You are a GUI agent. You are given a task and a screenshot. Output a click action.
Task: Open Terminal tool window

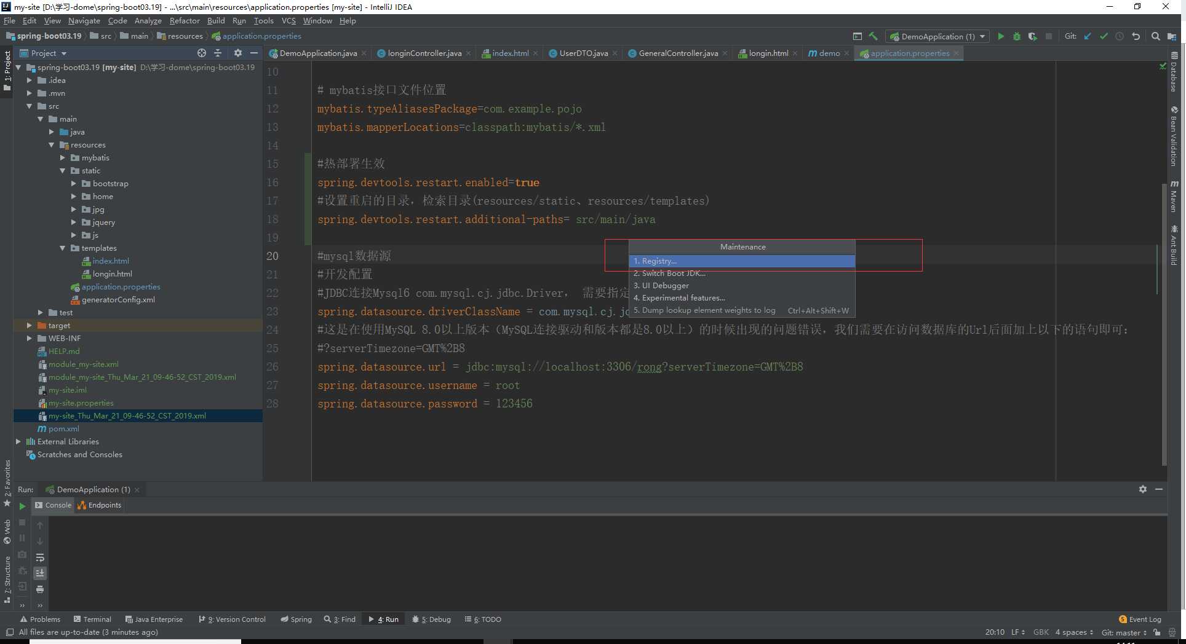92,619
